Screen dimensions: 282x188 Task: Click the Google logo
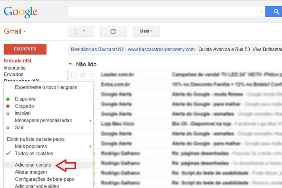[20, 12]
